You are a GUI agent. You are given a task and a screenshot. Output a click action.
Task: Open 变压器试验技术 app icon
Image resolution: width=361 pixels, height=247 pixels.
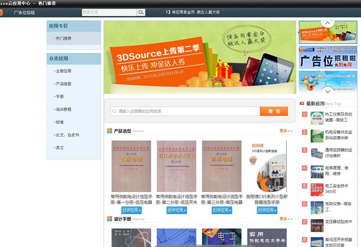(x=317, y=226)
